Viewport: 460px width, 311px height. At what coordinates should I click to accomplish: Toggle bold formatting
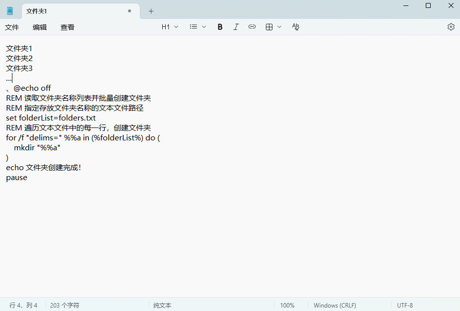point(220,27)
